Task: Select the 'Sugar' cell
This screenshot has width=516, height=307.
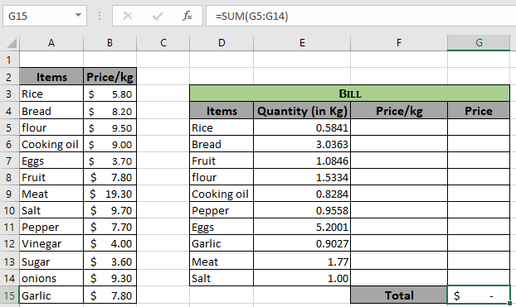Action: [51, 261]
